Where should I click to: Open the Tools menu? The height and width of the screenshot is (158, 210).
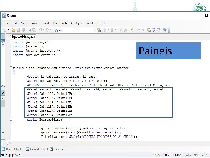pyautogui.click(x=64, y=23)
